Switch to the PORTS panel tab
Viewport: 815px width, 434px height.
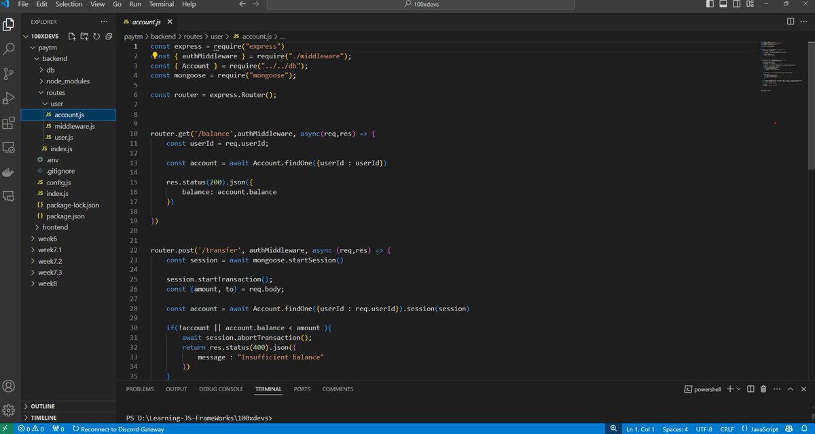[x=302, y=389]
